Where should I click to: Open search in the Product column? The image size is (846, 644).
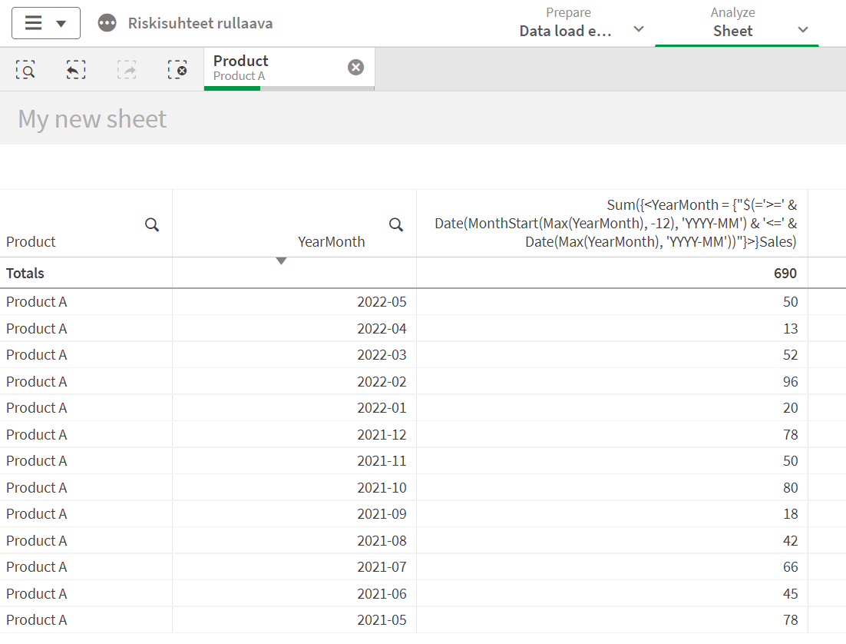pyautogui.click(x=151, y=224)
